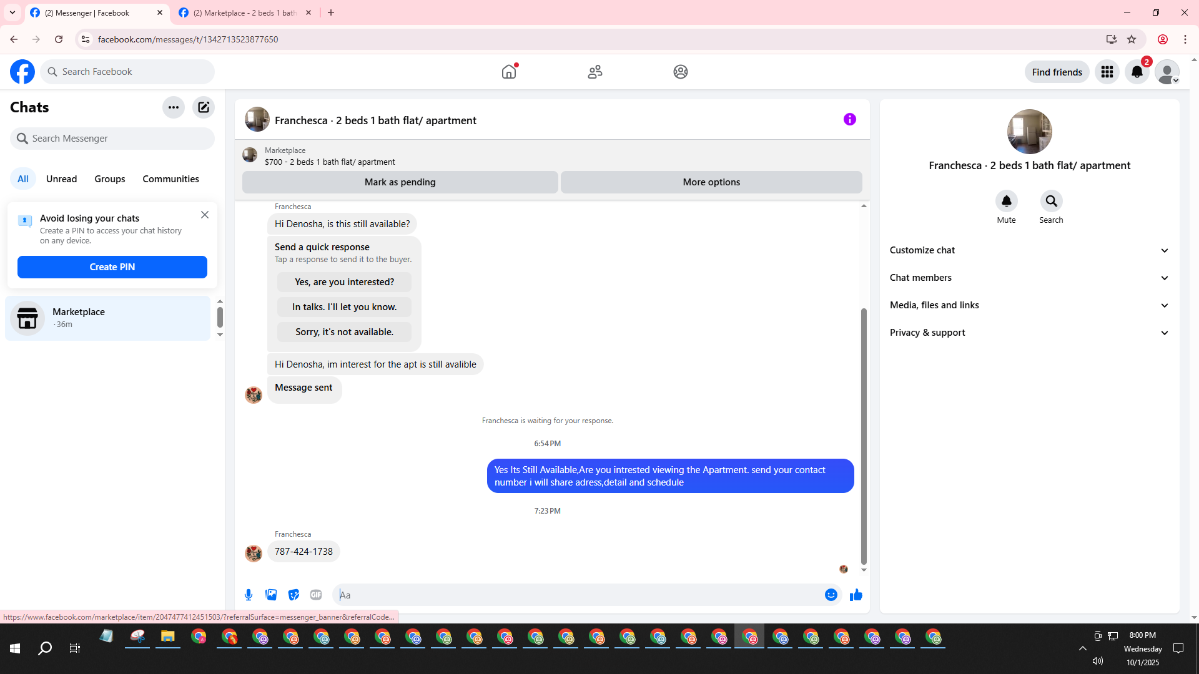Expand the Privacy & support section
Screen dimensions: 1199x674
coord(1030,333)
